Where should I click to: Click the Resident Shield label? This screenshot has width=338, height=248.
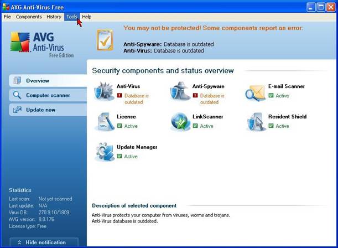(287, 117)
